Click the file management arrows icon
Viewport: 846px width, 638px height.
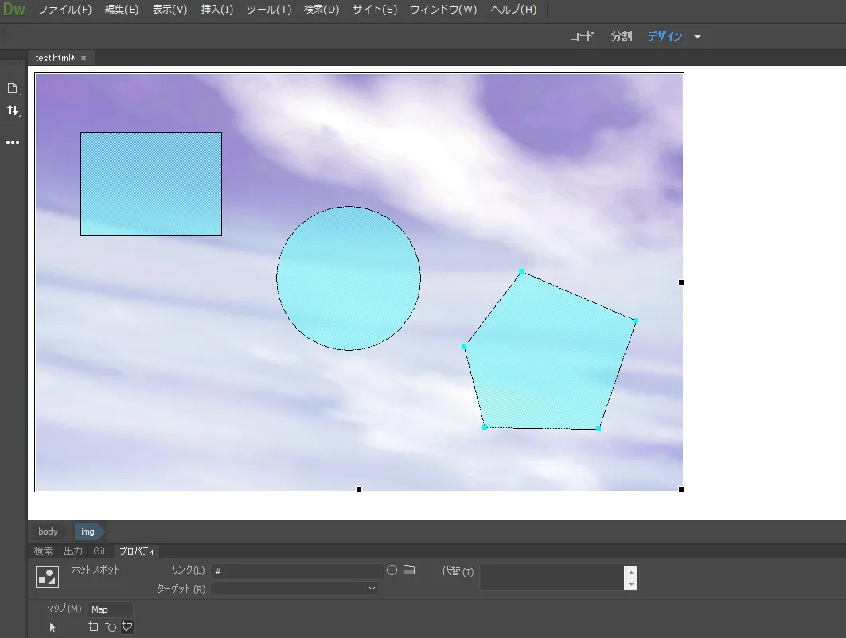pyautogui.click(x=13, y=110)
